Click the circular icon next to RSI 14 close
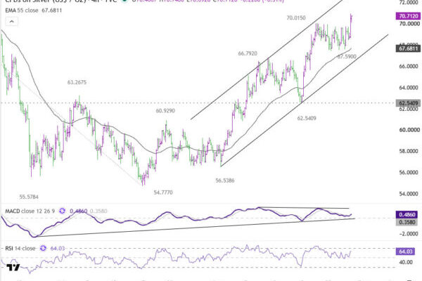 click(43, 248)
